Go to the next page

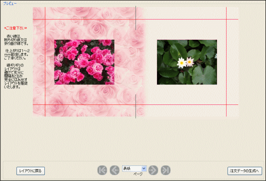click(153, 170)
